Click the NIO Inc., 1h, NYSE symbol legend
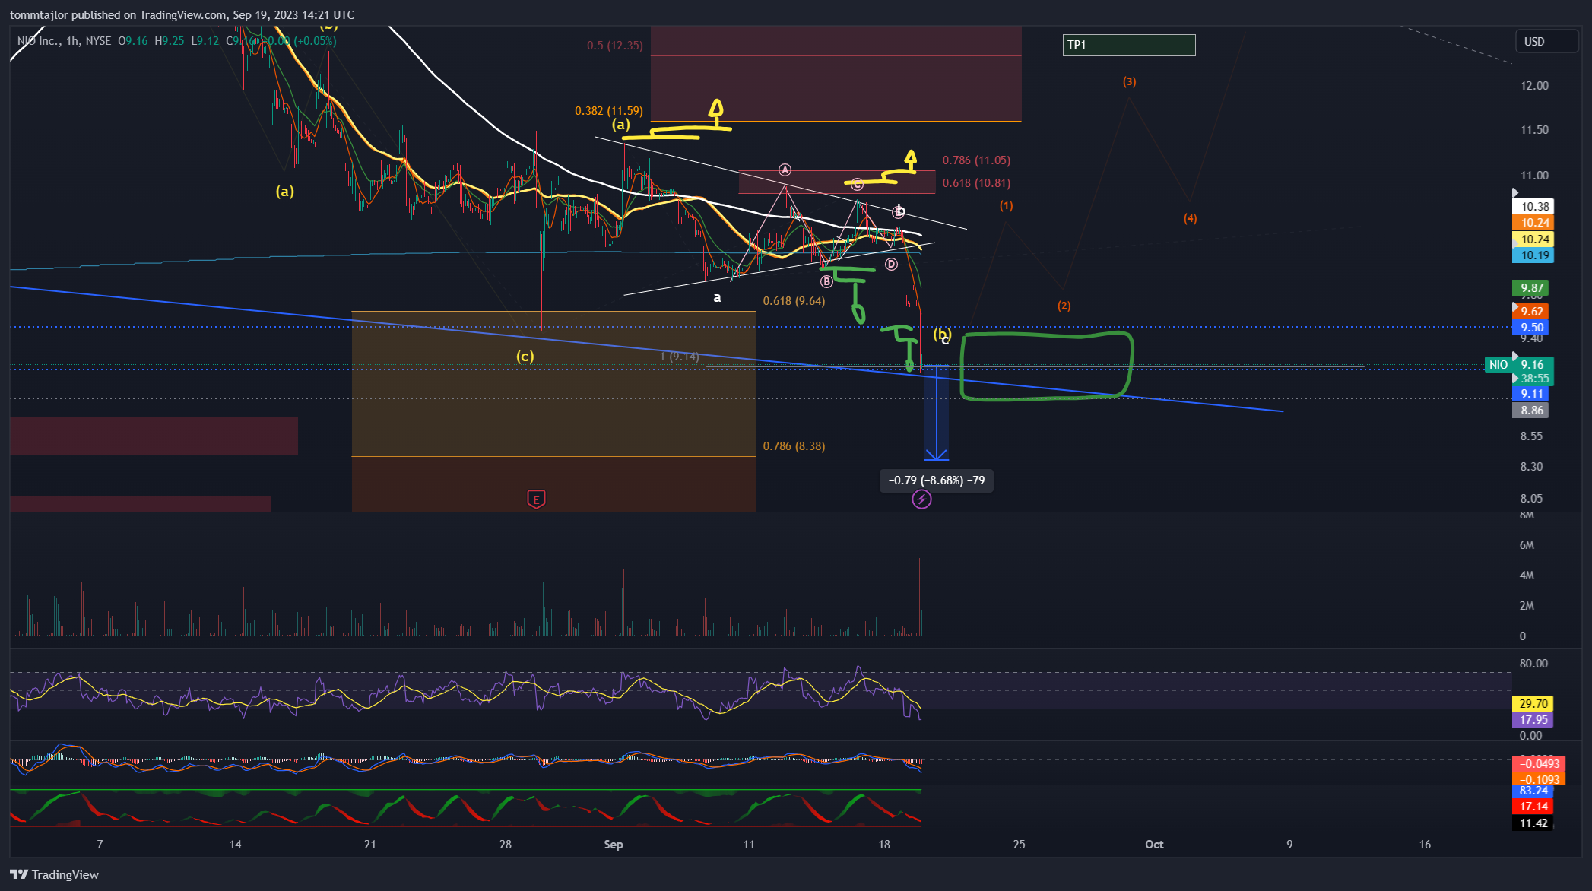This screenshot has height=891, width=1592. [x=64, y=40]
